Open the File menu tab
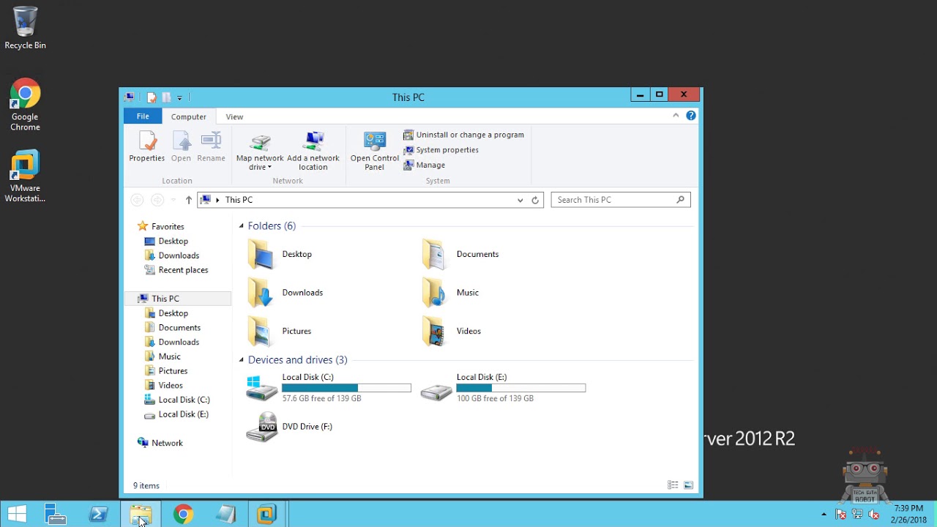Screen dimensions: 937x527 (143, 116)
